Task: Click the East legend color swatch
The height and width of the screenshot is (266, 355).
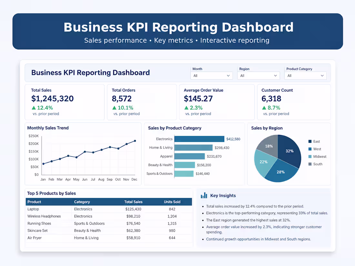Action: [310, 141]
